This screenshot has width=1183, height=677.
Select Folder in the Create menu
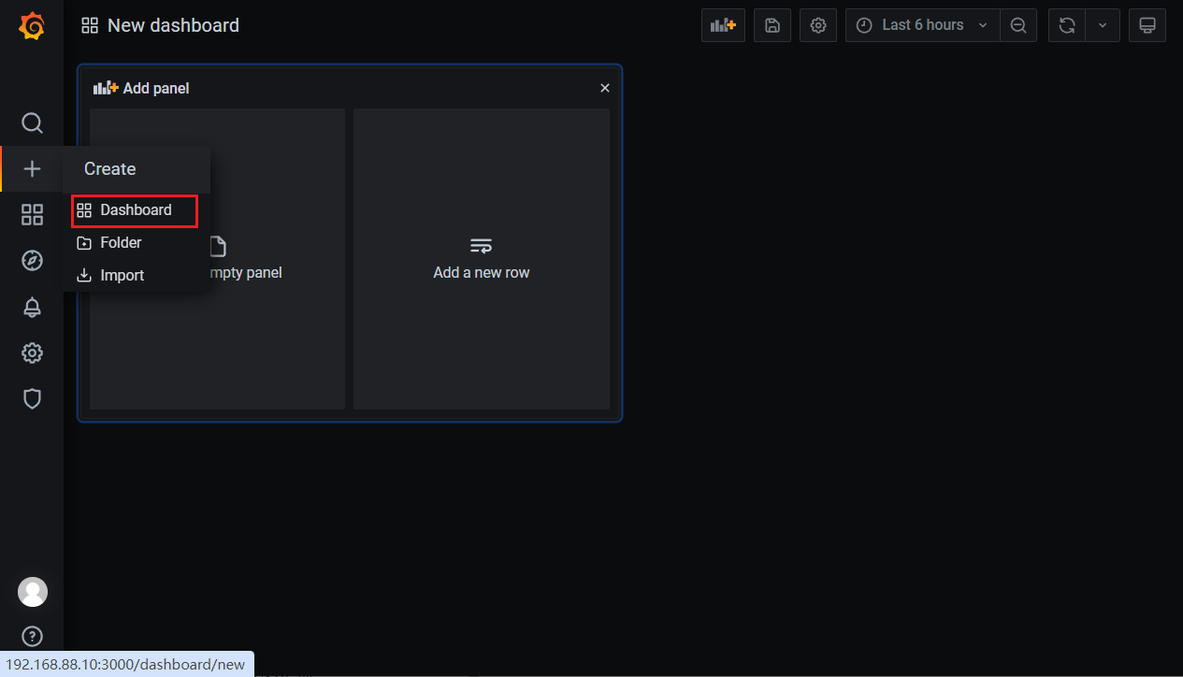coord(135,243)
